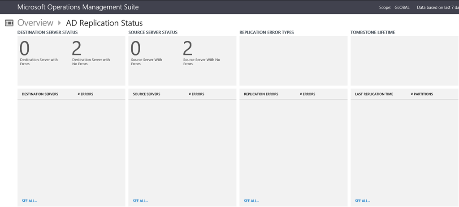This screenshot has height=207, width=459.
Task: Click the Overview dashboard icon
Action: point(9,23)
